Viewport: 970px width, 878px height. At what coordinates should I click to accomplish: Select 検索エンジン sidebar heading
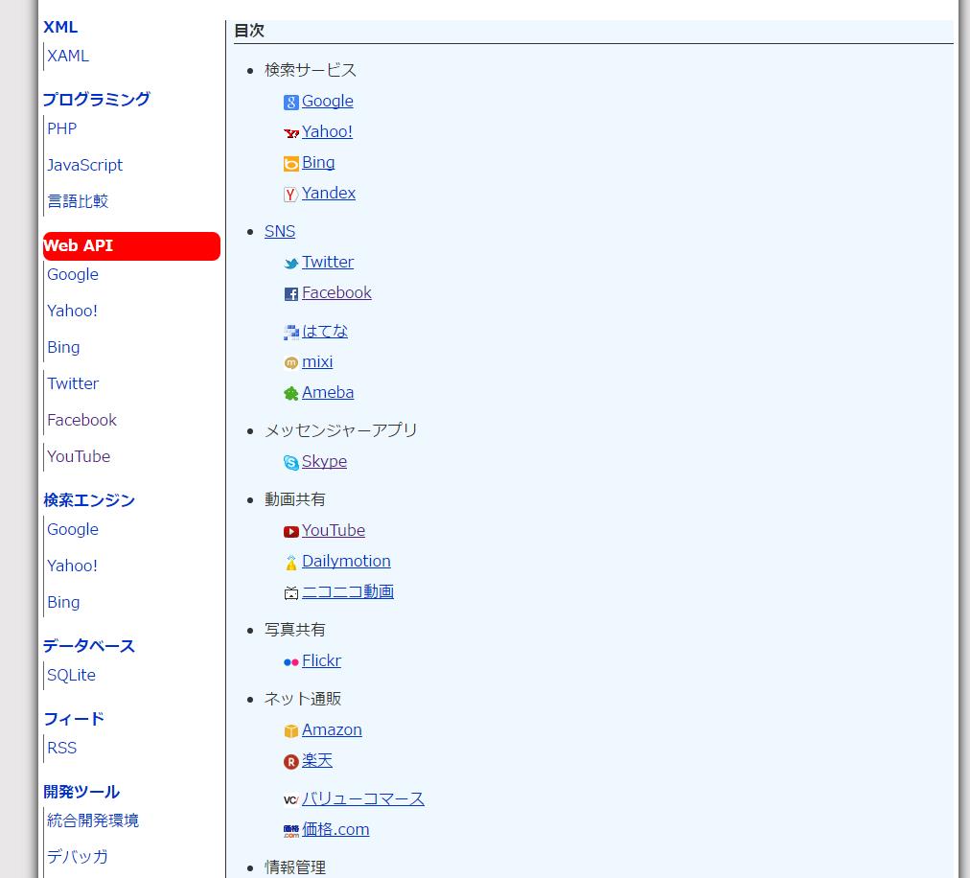(89, 500)
